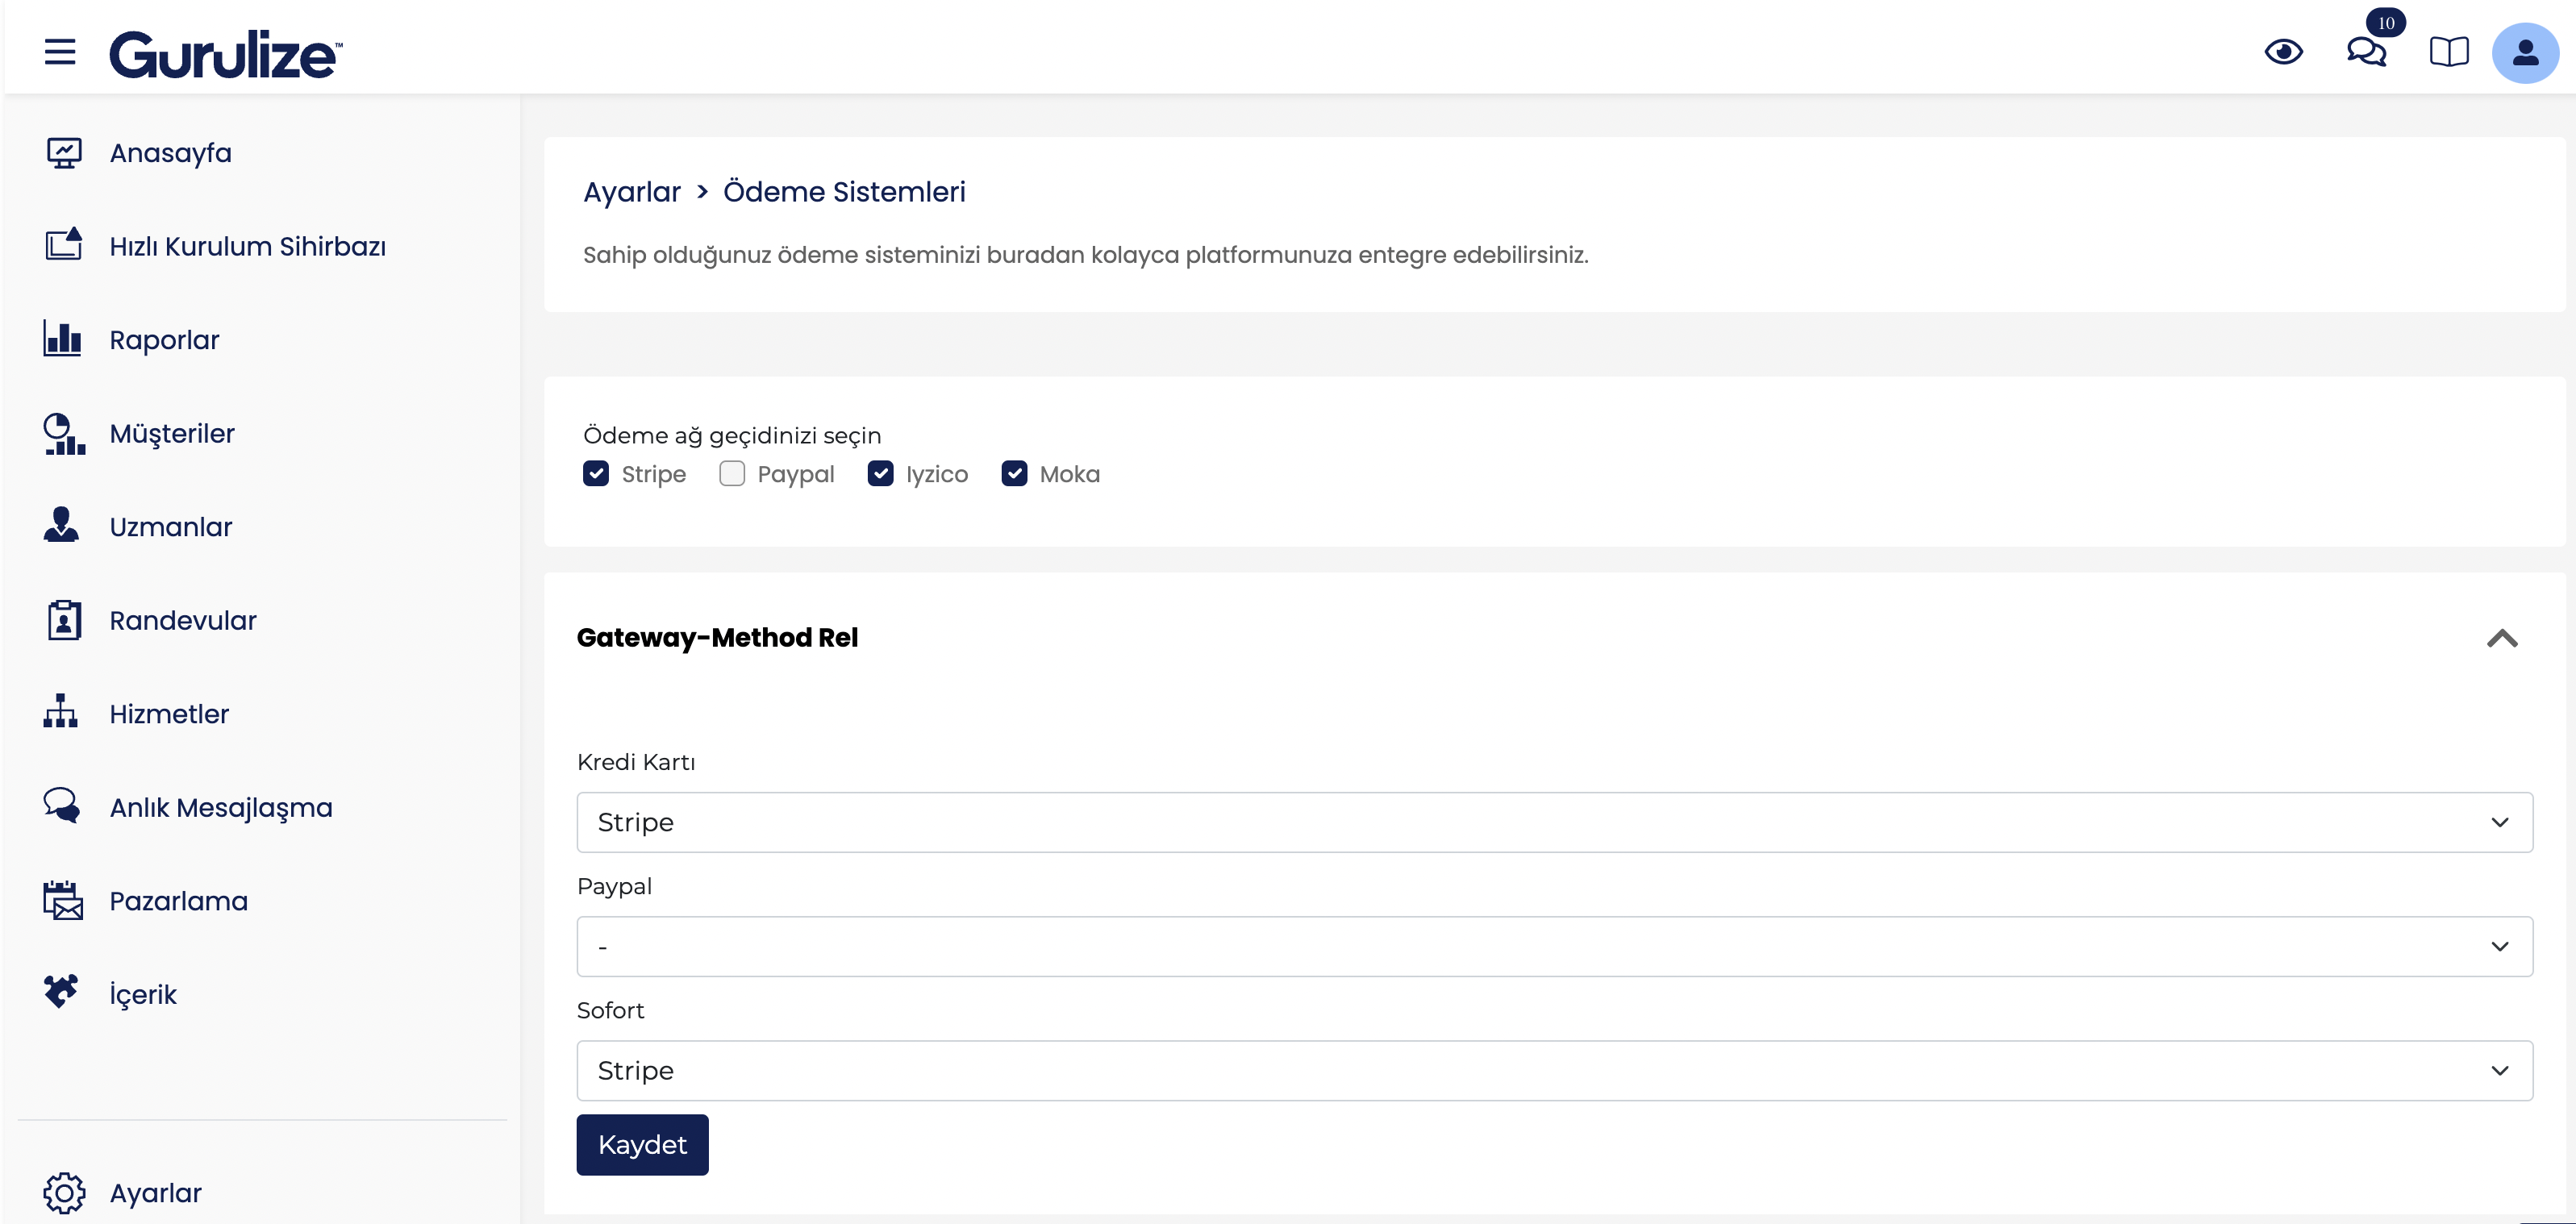Click the Gateway-Method Rel heading

(x=717, y=638)
